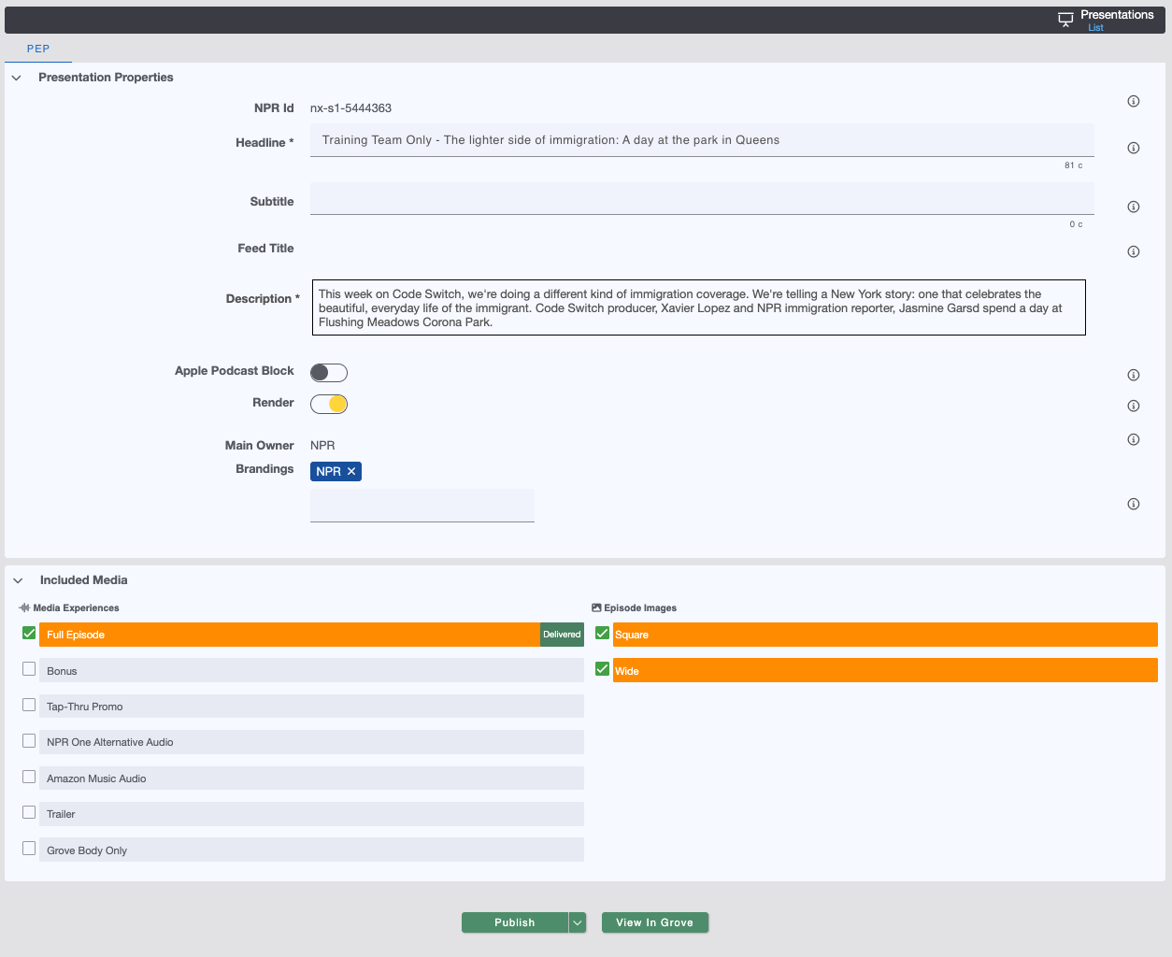The image size is (1172, 957).
Task: Check the Tap-Thru Promo checkbox
Action: point(29,705)
